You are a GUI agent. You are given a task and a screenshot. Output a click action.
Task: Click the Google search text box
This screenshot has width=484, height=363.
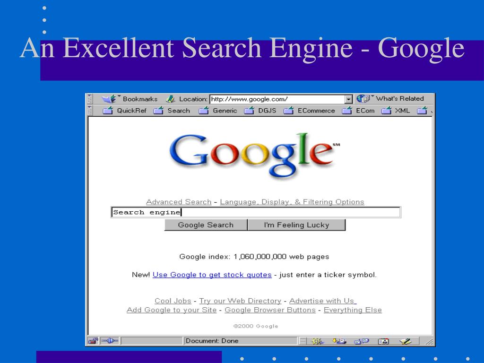point(256,212)
